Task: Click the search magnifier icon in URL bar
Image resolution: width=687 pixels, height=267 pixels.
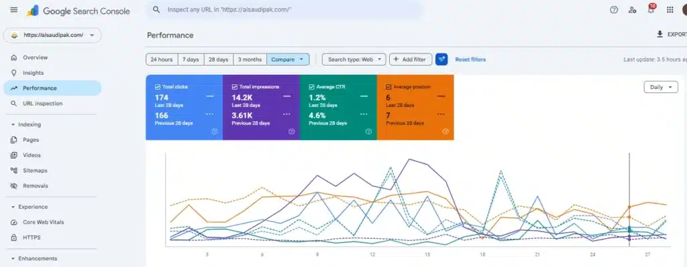Action: tap(156, 9)
